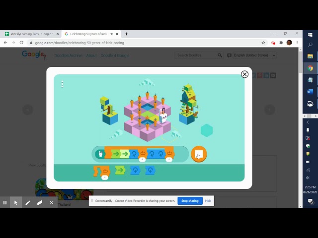Go to the previous doodle arrow
The image size is (318, 238).
pos(28,110)
